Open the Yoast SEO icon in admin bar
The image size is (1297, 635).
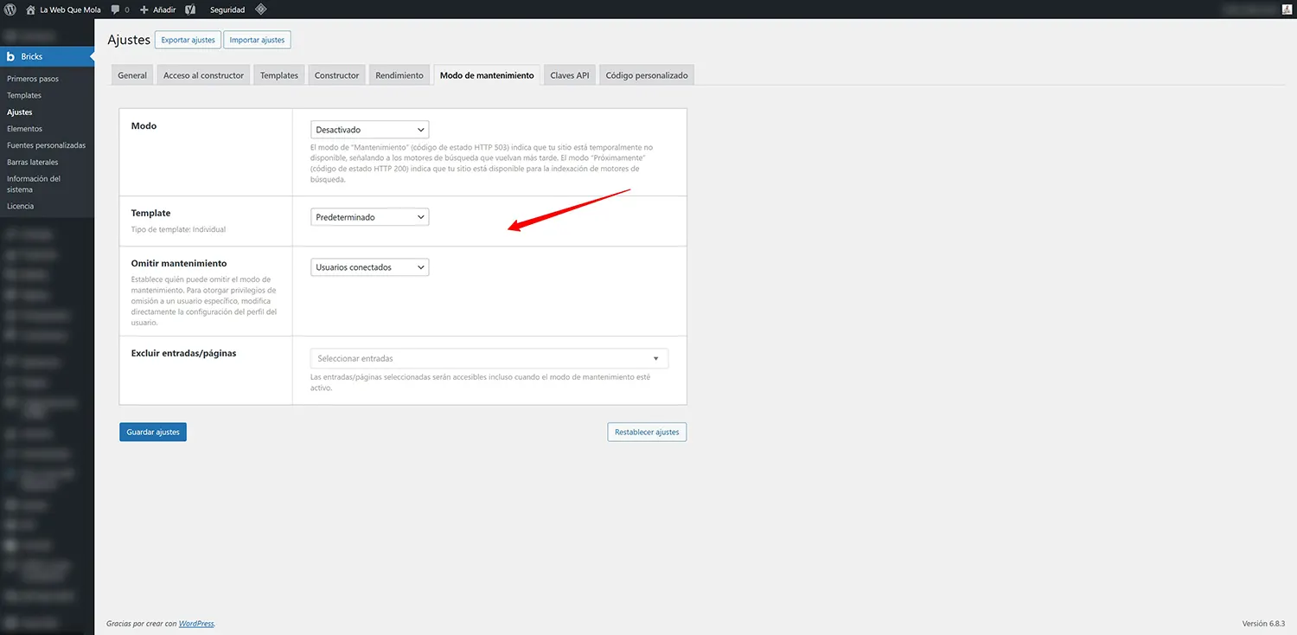pyautogui.click(x=190, y=10)
